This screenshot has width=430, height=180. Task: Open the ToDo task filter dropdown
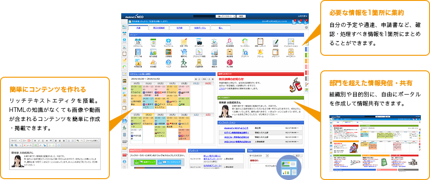point(258,156)
